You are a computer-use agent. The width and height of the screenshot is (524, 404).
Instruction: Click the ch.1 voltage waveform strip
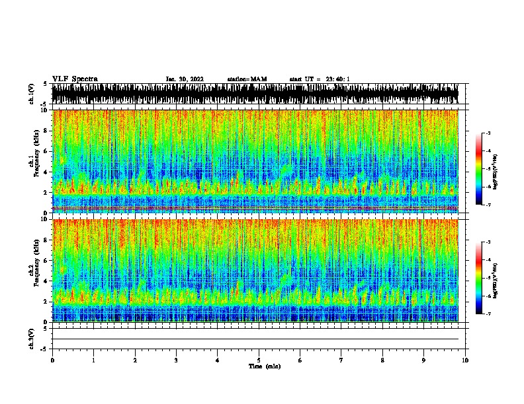click(255, 94)
